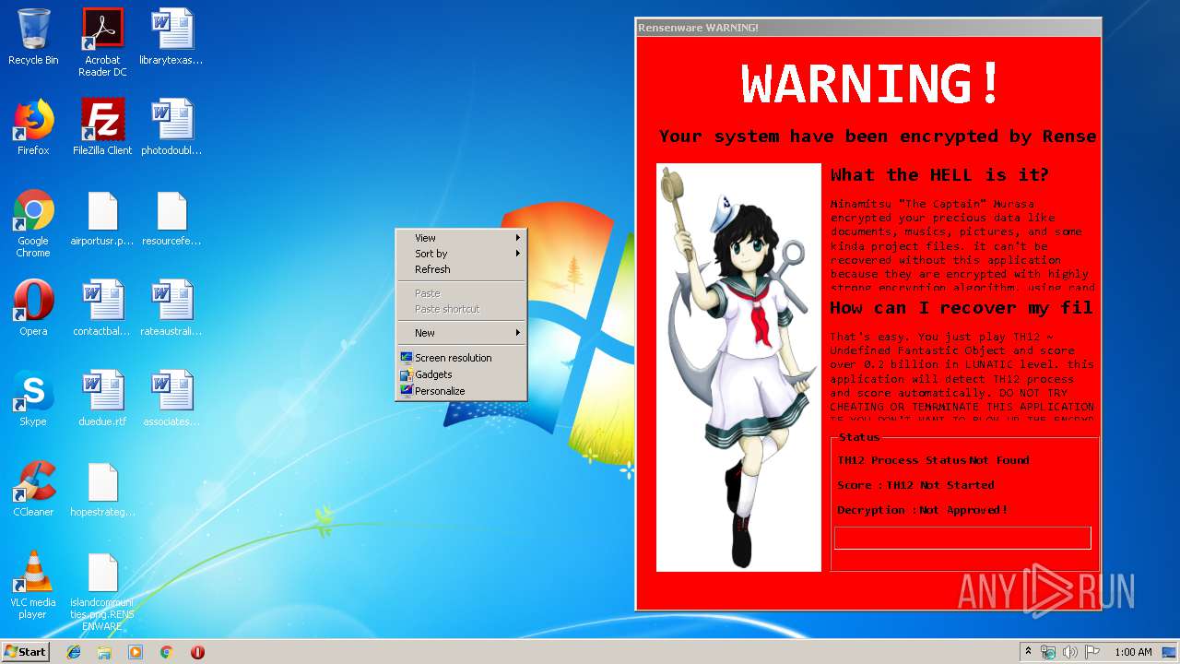This screenshot has height=664, width=1180.
Task: Open the Start menu
Action: pyautogui.click(x=26, y=652)
